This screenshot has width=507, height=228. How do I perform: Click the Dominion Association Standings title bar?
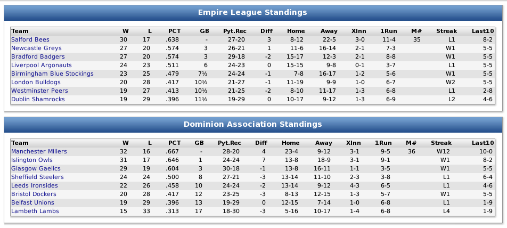click(253, 124)
